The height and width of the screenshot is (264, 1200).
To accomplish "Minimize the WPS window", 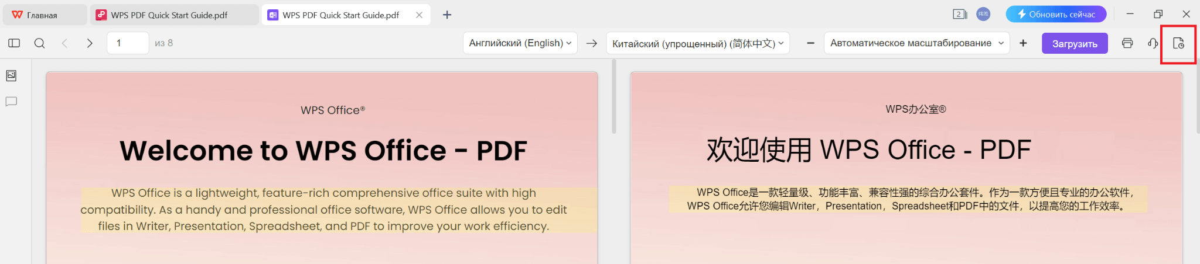I will pyautogui.click(x=1130, y=14).
